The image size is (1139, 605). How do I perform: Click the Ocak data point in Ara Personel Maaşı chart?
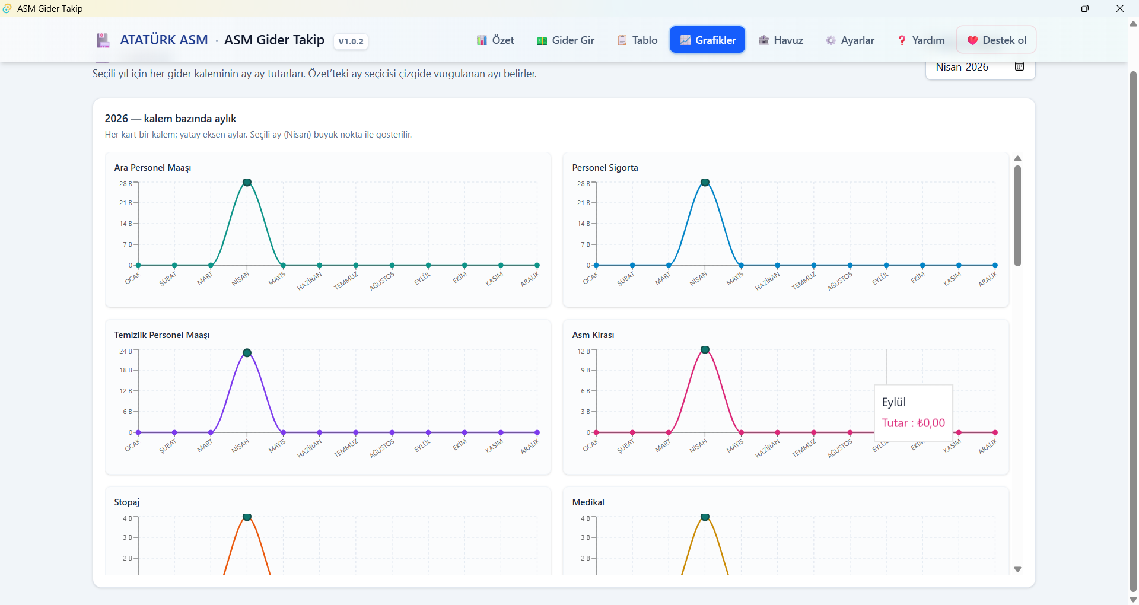pyautogui.click(x=138, y=265)
